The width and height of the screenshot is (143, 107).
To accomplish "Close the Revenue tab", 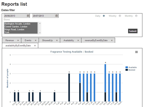I will pyautogui.click(x=18, y=40).
